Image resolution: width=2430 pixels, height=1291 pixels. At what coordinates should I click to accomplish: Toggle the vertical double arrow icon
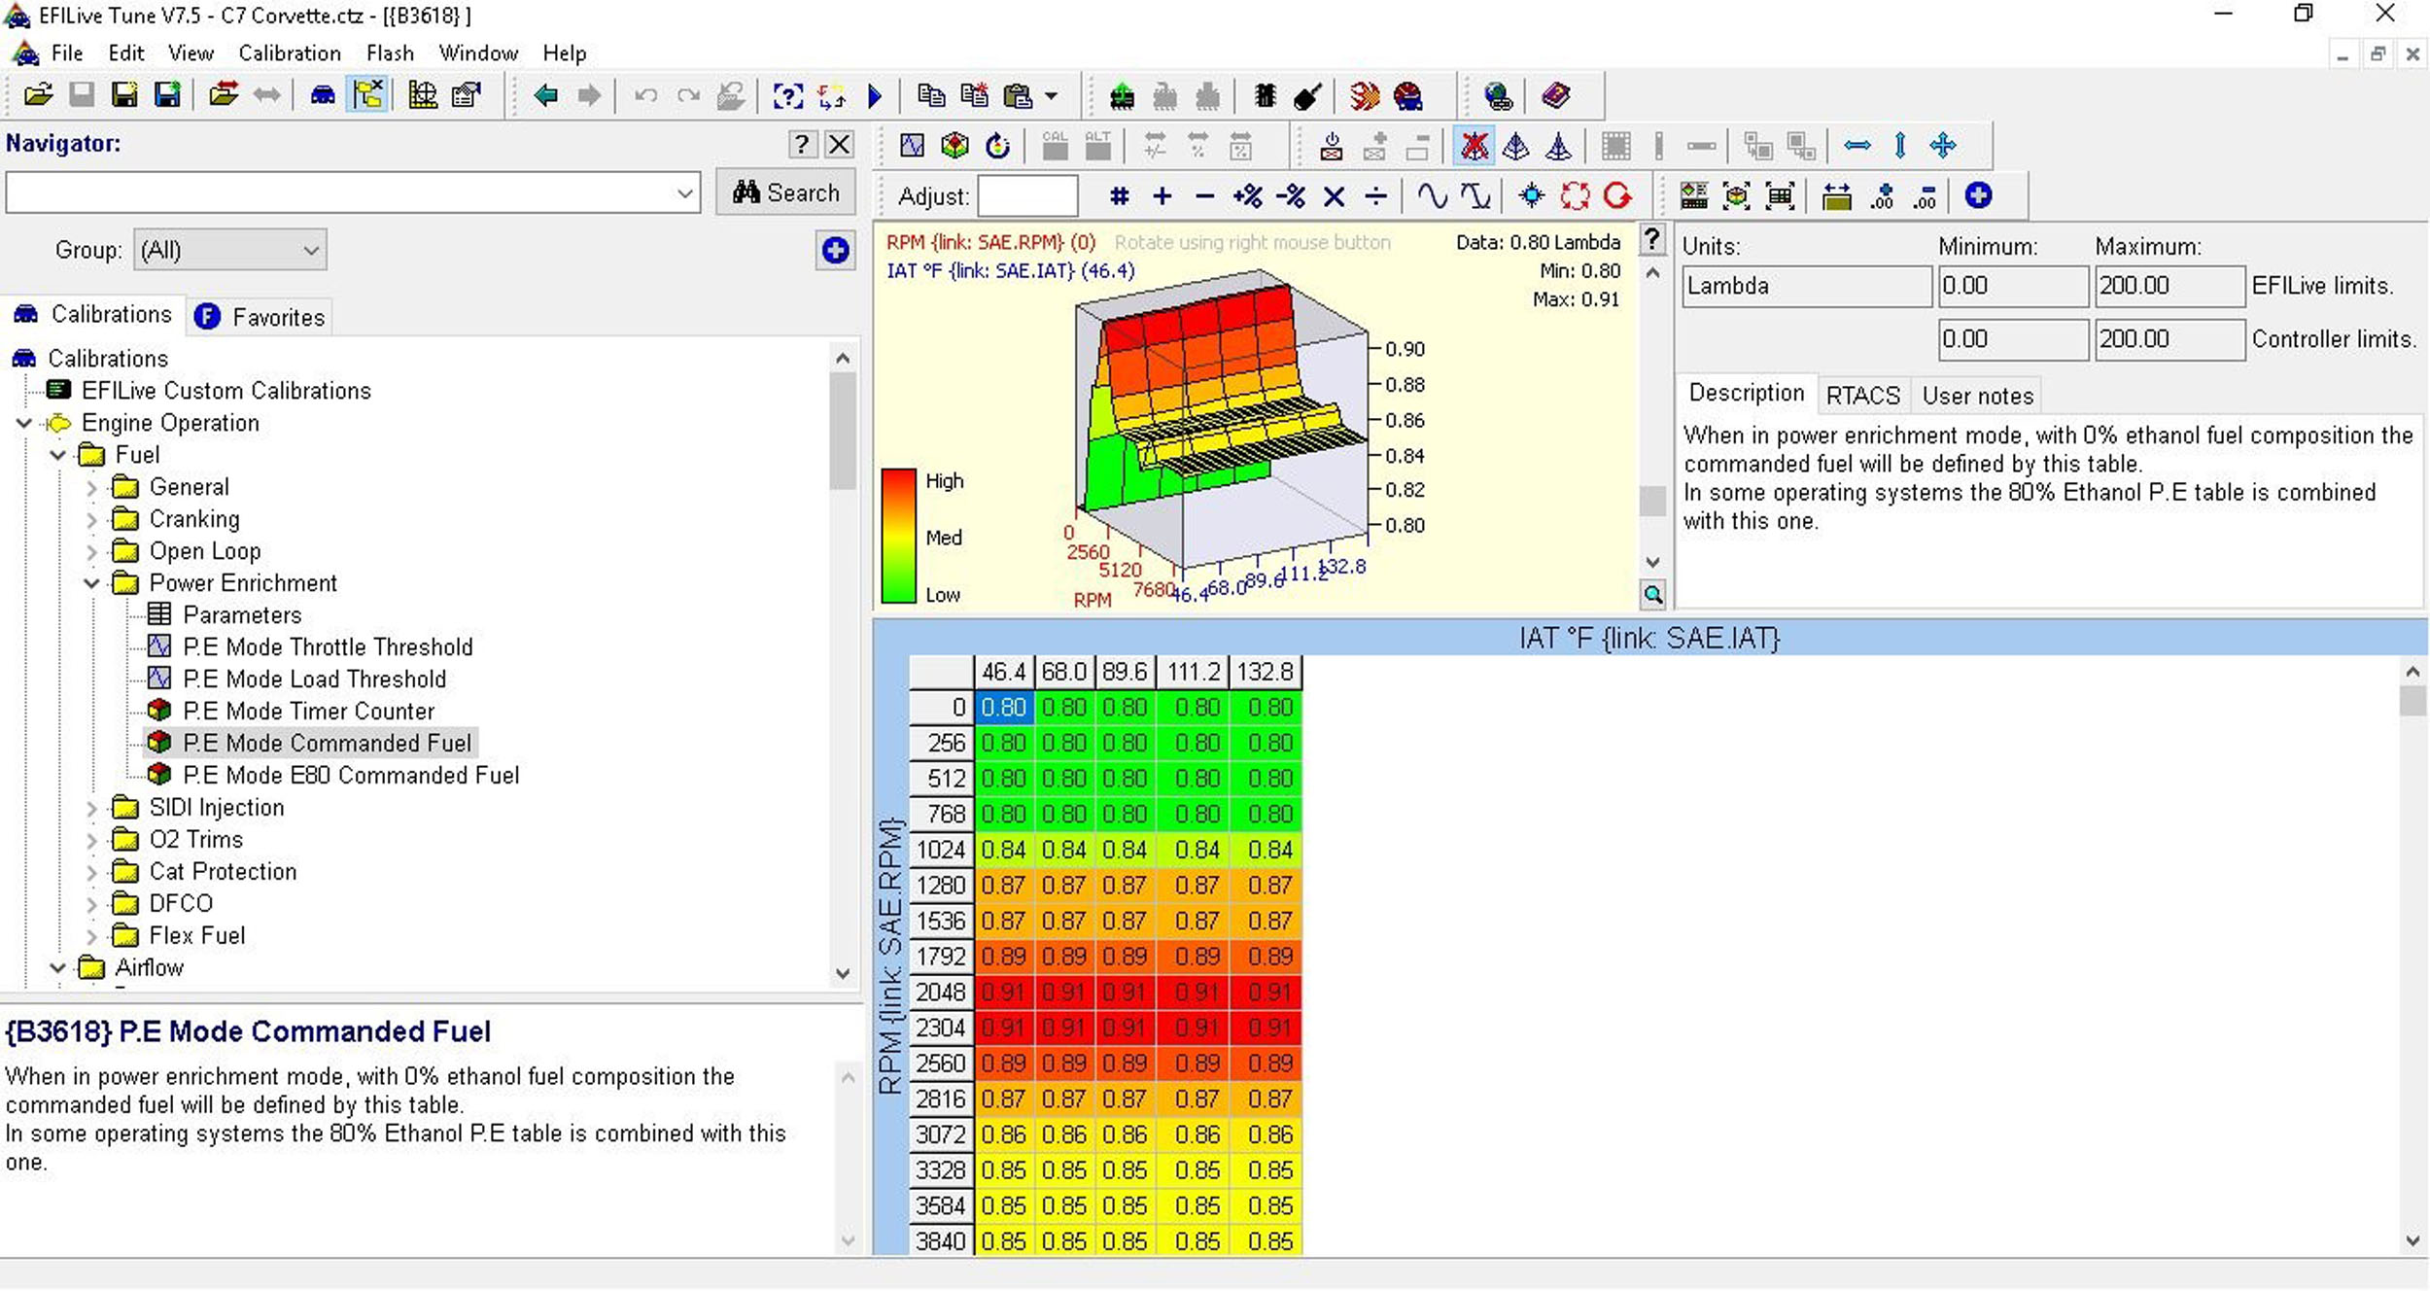1900,146
